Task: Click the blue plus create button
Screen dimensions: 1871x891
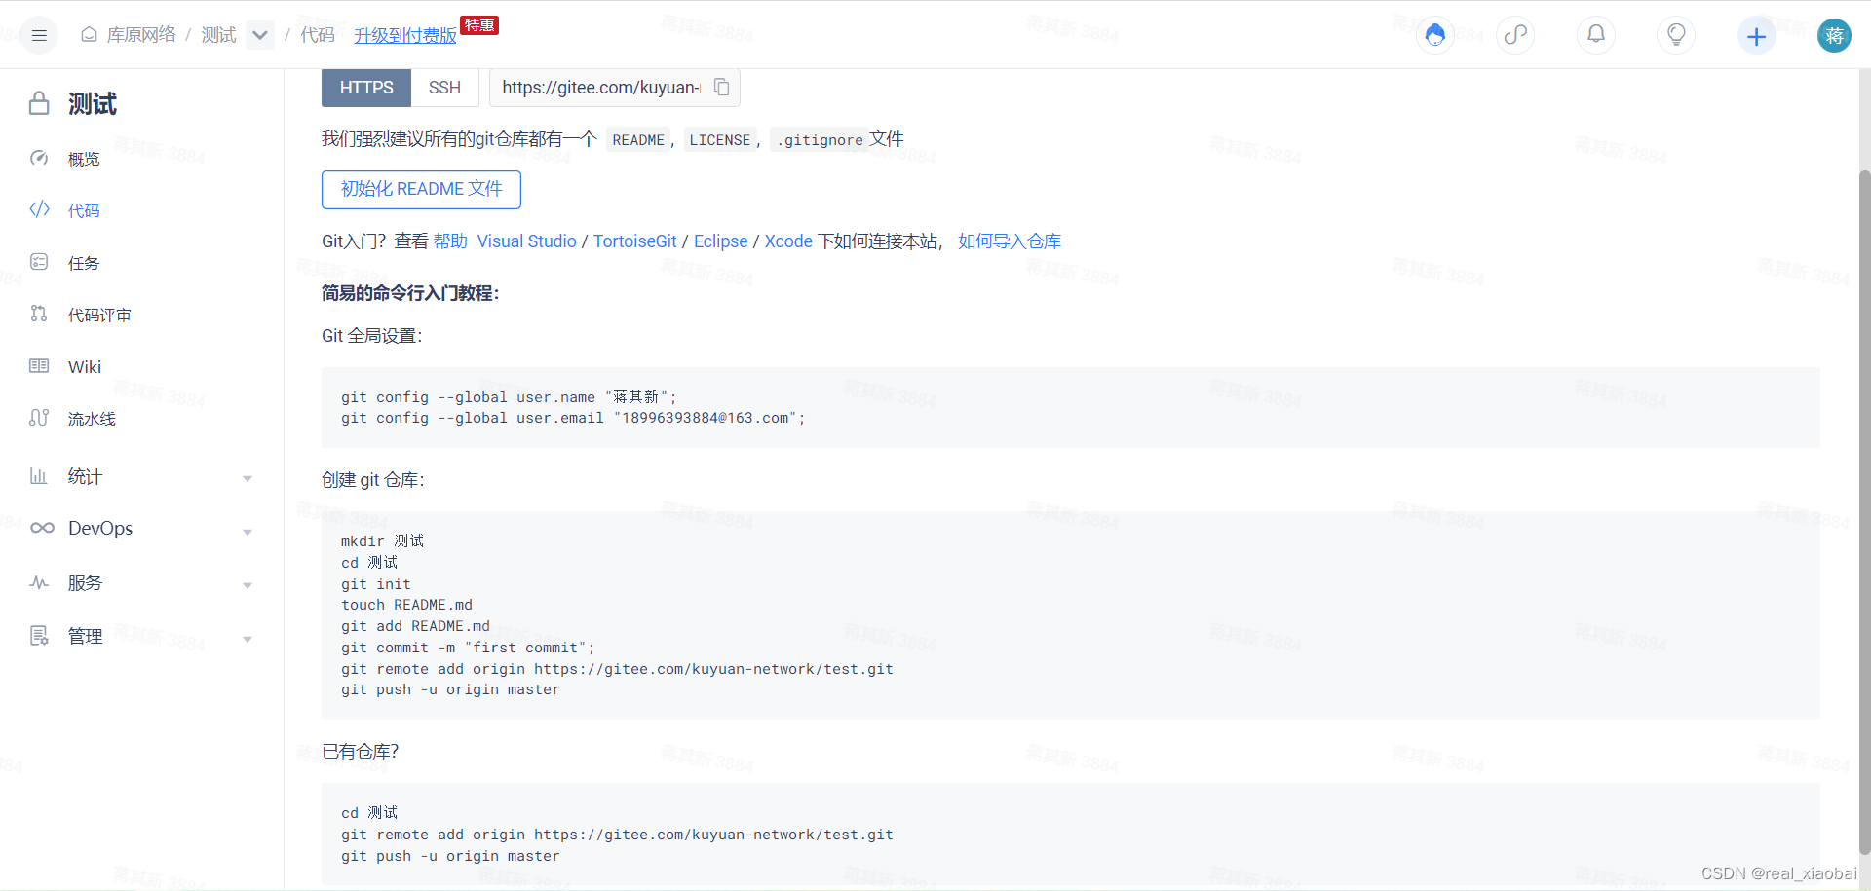Action: coord(1756,36)
